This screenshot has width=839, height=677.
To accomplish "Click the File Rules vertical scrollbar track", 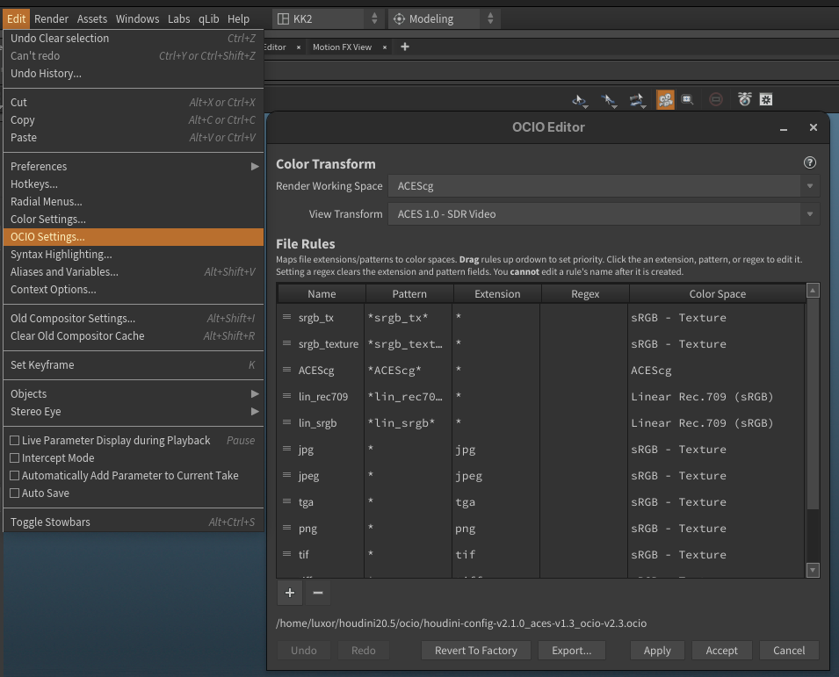I will click(x=813, y=430).
